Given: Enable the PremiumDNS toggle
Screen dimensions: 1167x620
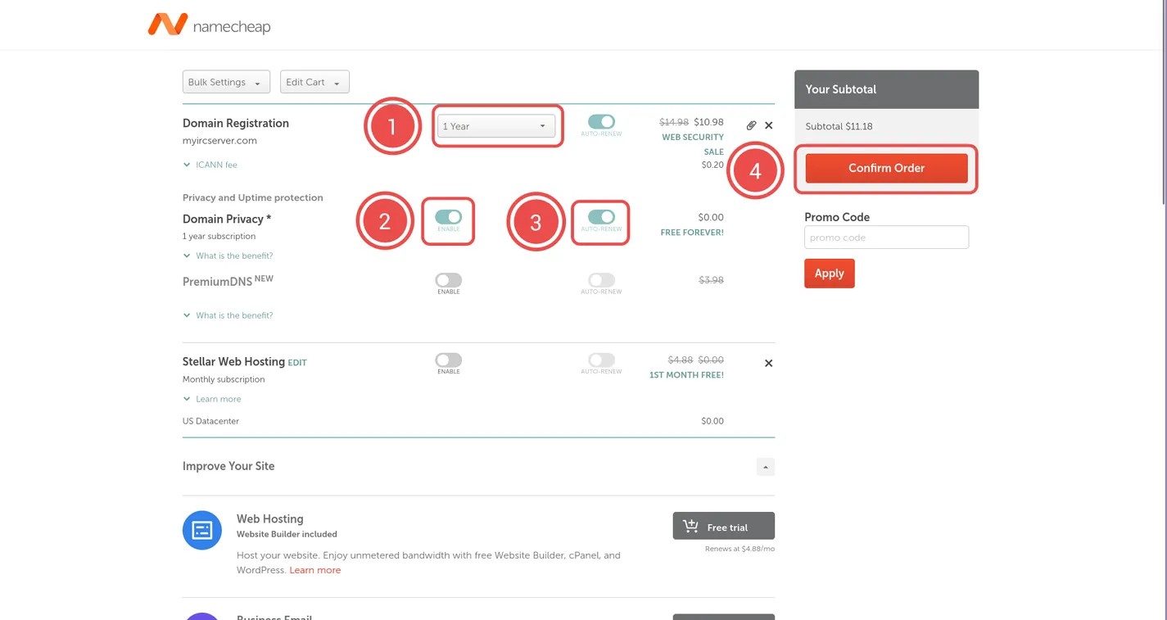Looking at the screenshot, I should coord(448,280).
